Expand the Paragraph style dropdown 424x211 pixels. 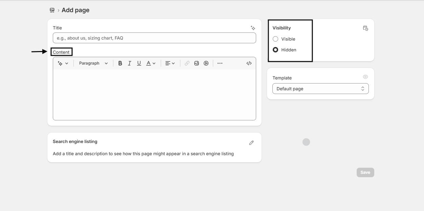(x=93, y=63)
